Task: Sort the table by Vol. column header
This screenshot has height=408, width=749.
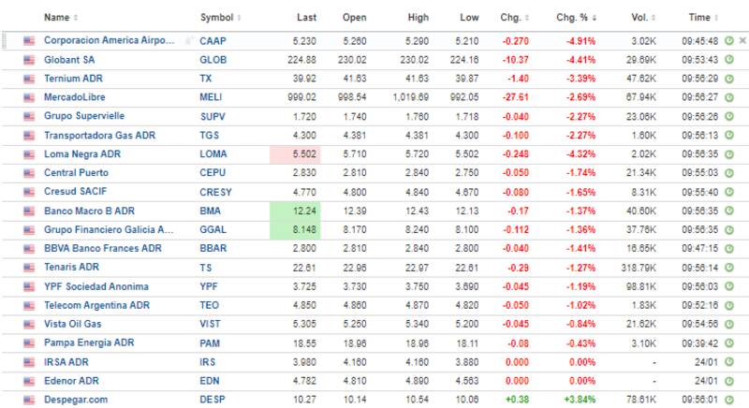Action: pos(641,17)
